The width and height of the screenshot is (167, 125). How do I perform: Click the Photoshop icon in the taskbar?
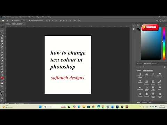coord(117,107)
